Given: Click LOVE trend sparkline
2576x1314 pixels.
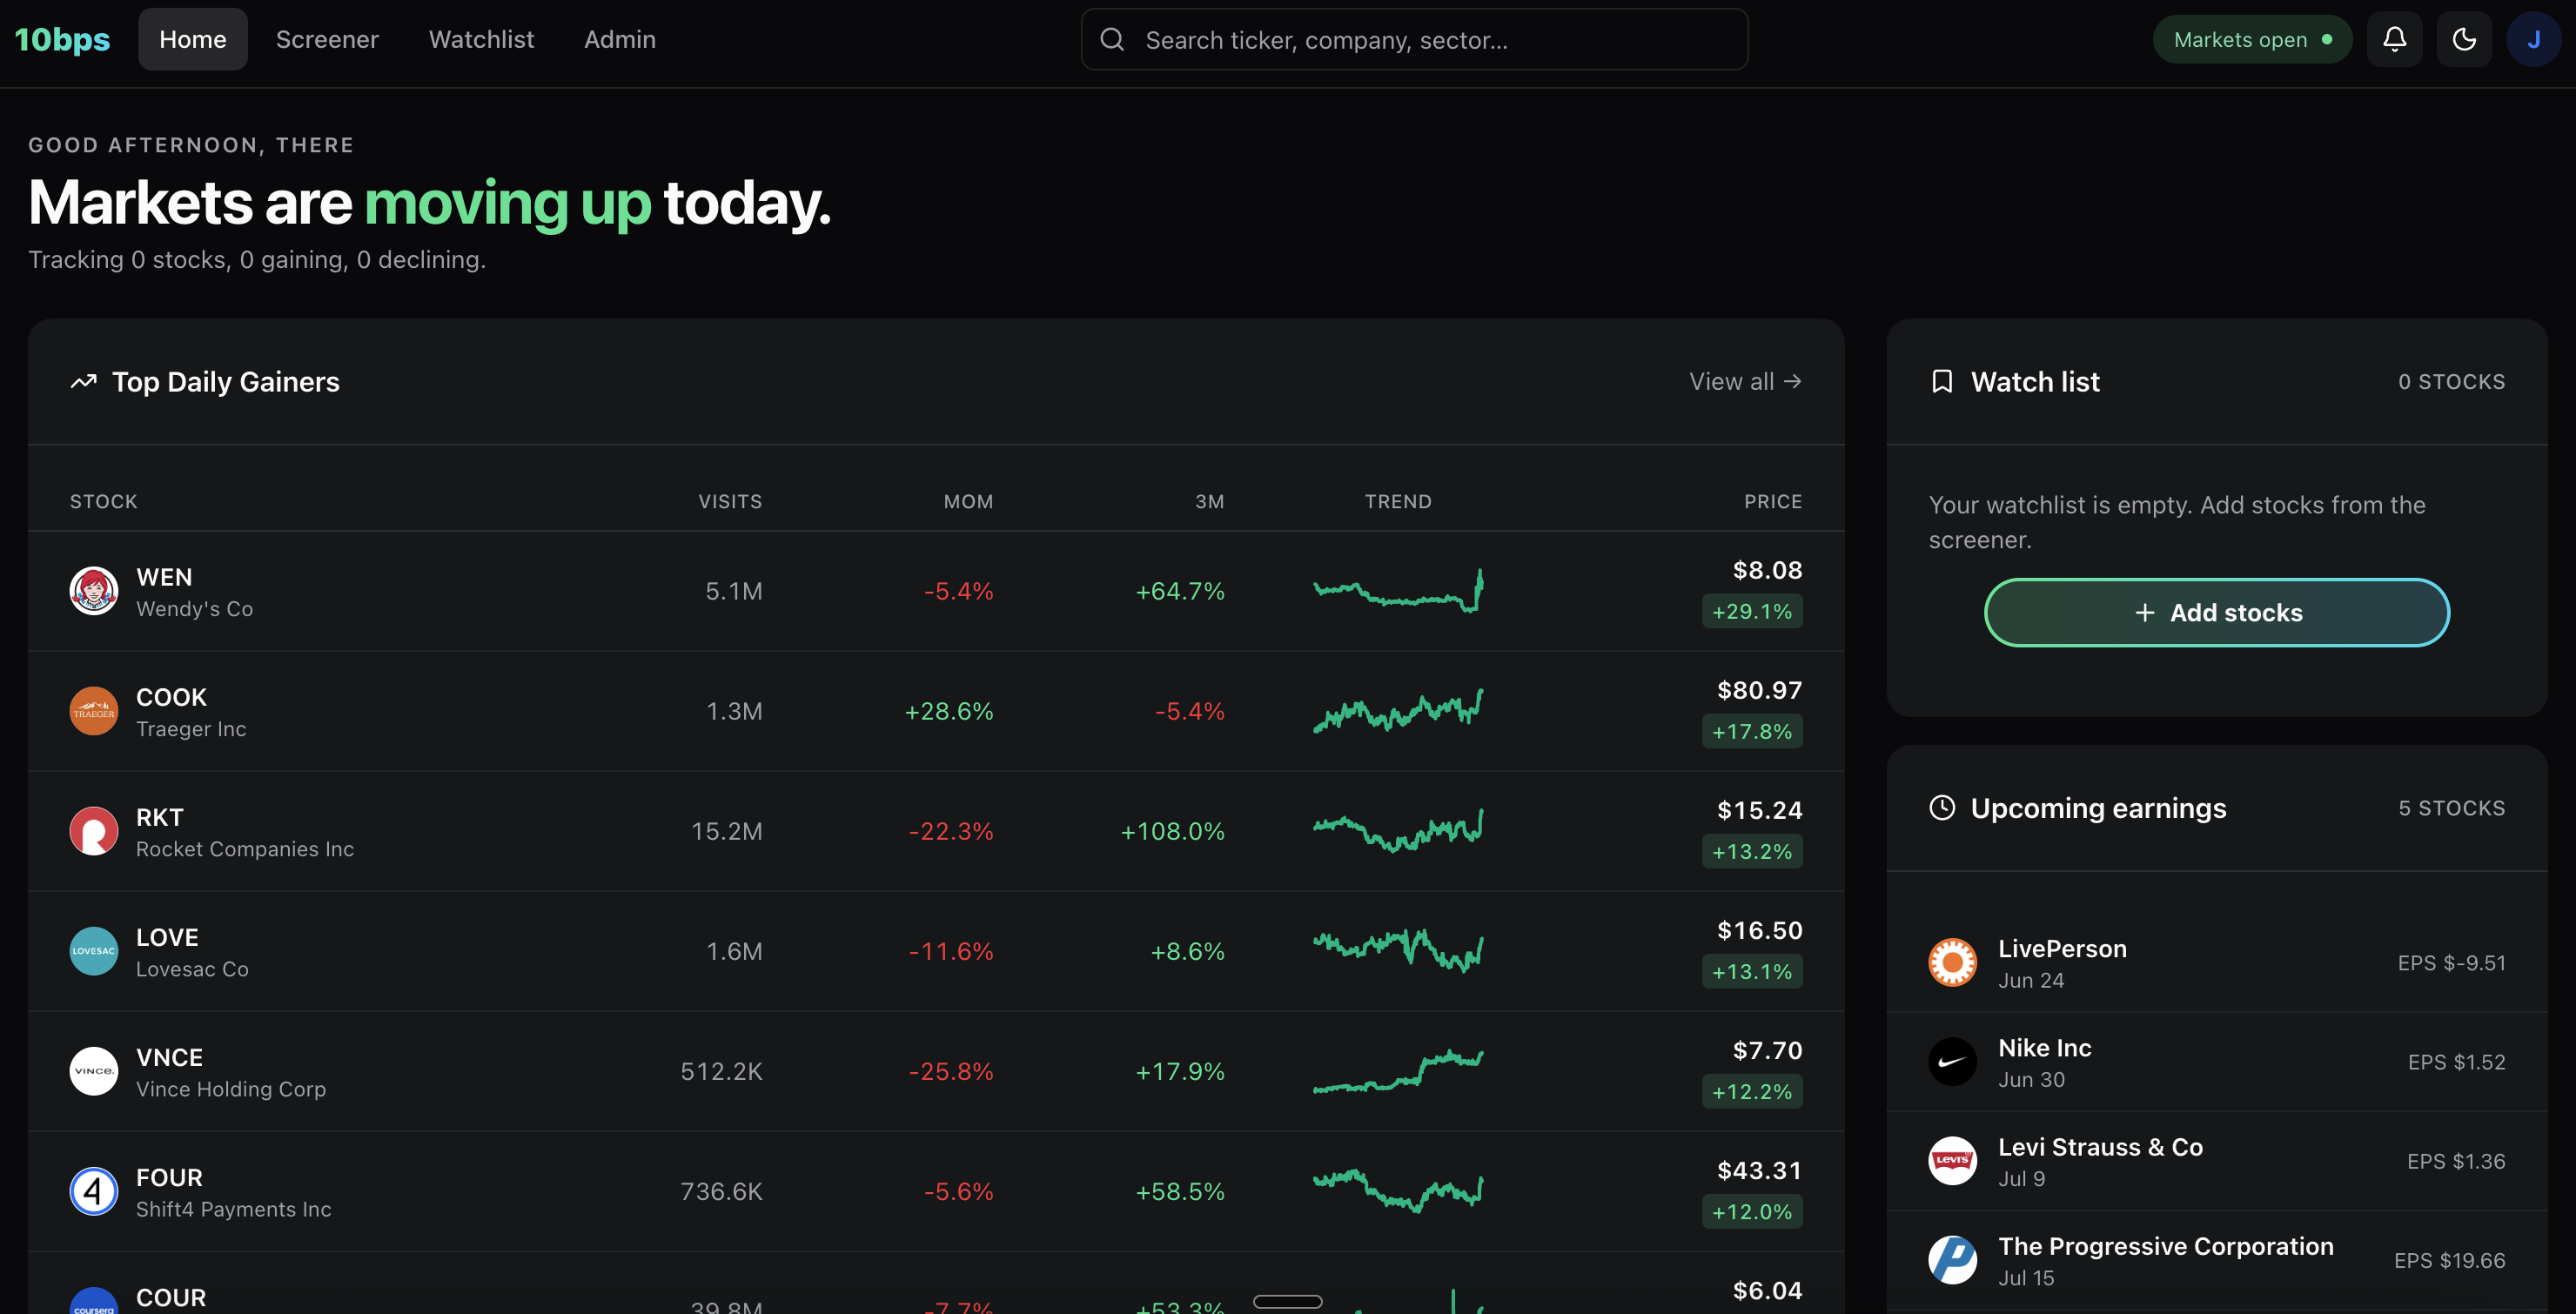Looking at the screenshot, I should [1398, 951].
